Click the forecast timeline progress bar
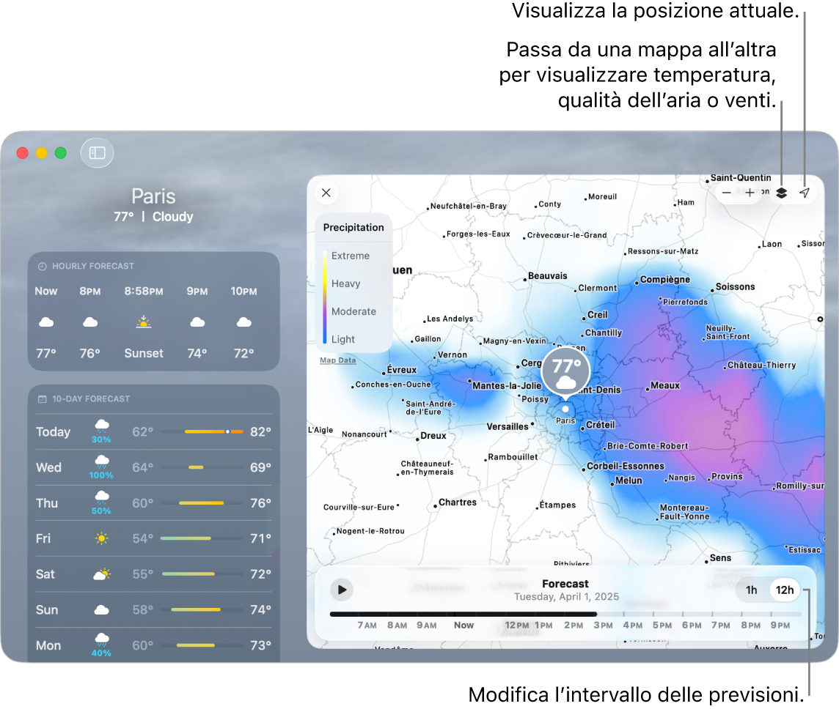839x709 pixels. (565, 615)
